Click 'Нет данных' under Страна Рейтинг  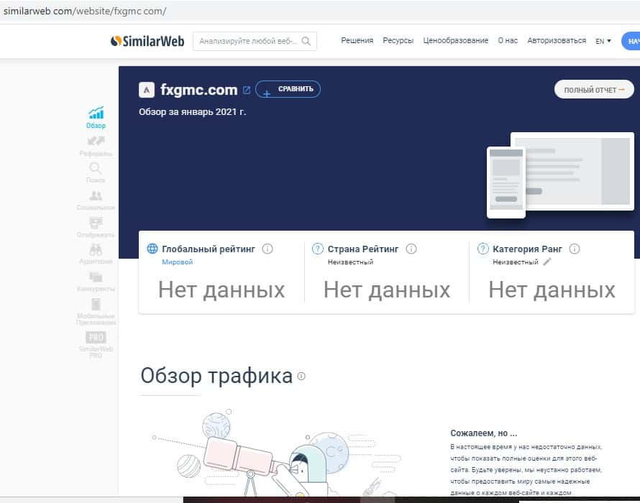click(x=387, y=290)
